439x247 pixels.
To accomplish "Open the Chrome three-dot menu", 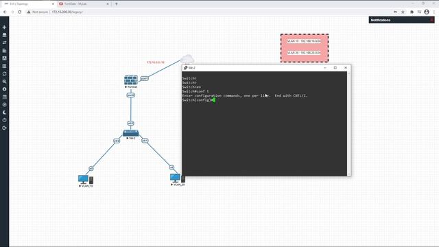I will (x=434, y=12).
